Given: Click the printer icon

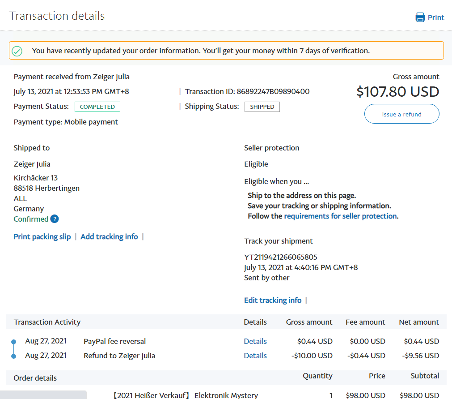Looking at the screenshot, I should pyautogui.click(x=420, y=17).
